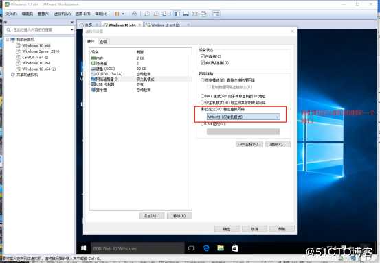Viewport: 380px width, 264px height.
Task: Open the VMnet1 virtual network dropdown
Action: tap(243, 117)
